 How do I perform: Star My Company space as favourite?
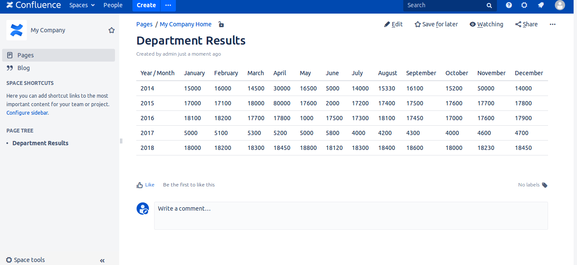click(112, 30)
